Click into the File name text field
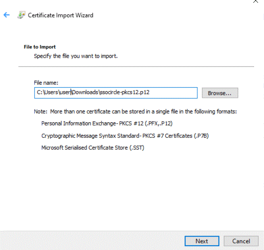Image resolution: width=264 pixels, height=250 pixels. point(116,93)
